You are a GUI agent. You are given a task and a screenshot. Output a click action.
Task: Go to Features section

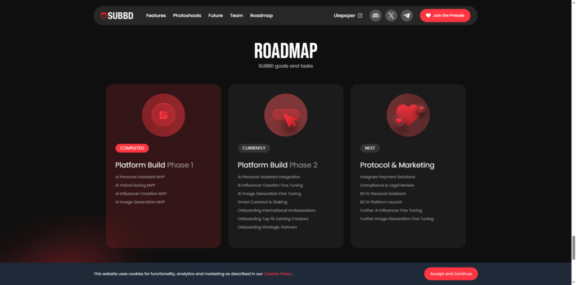pos(156,15)
